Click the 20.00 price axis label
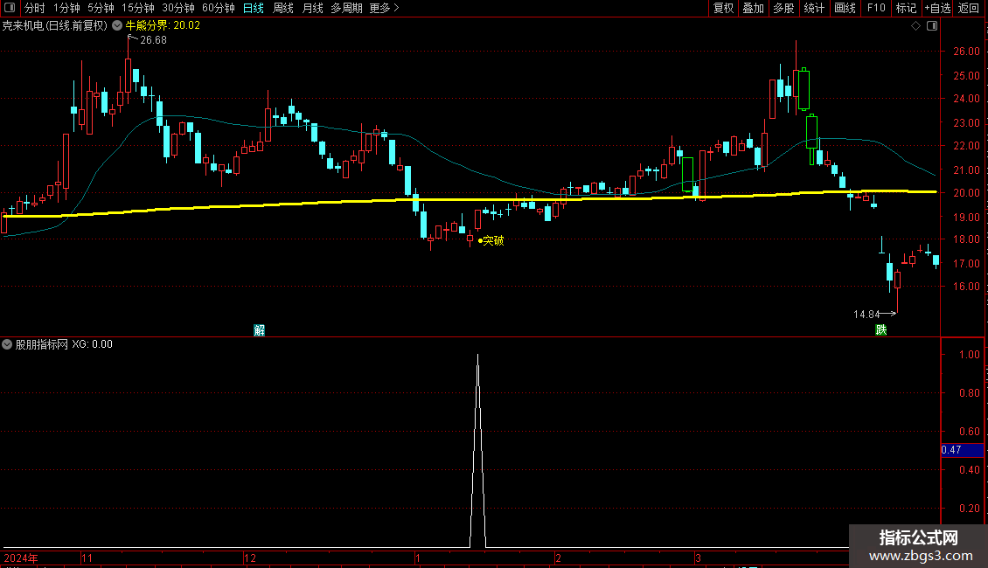Viewport: 988px width, 568px height. pos(966,193)
